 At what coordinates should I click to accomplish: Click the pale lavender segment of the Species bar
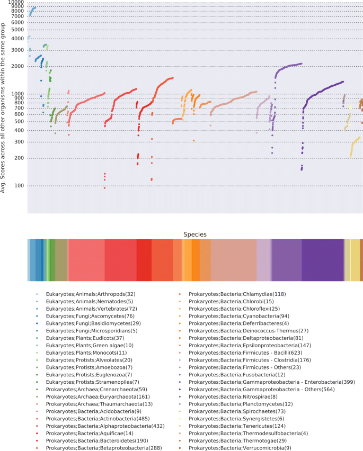click(x=263, y=260)
